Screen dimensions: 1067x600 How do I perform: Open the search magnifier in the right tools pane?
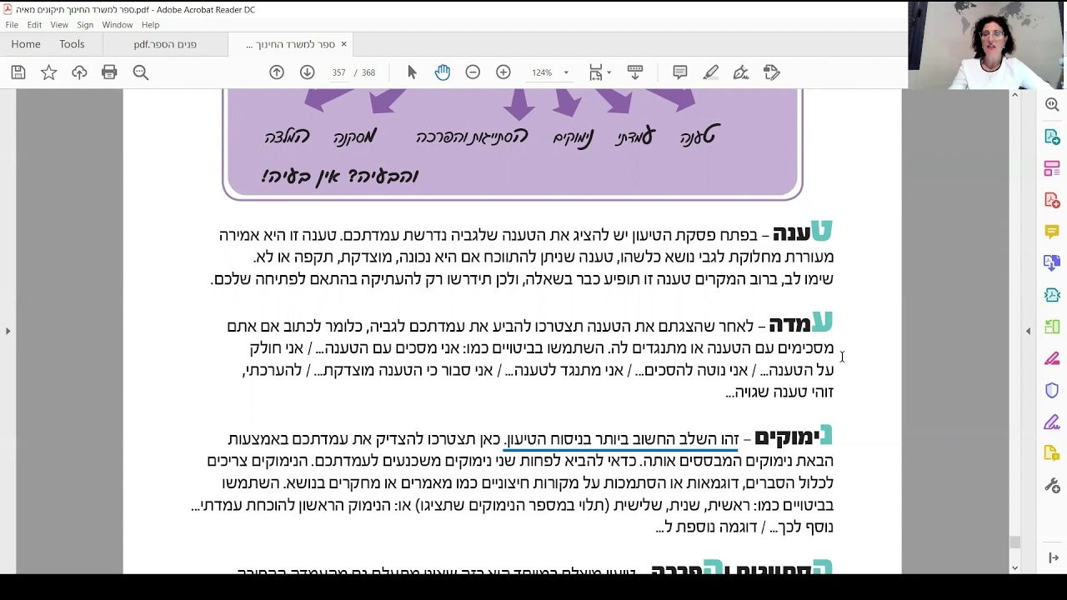coord(1052,105)
